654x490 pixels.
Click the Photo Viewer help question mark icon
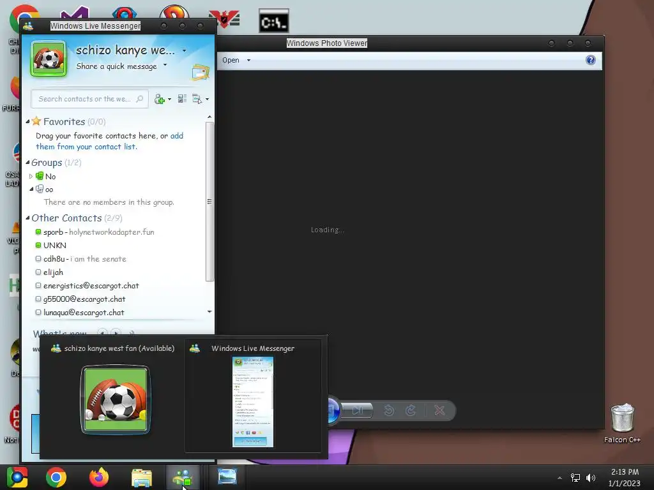591,61
